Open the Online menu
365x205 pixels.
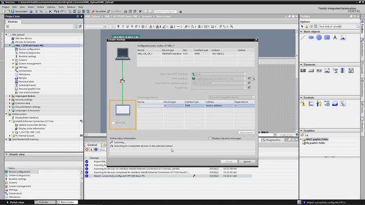40,7
